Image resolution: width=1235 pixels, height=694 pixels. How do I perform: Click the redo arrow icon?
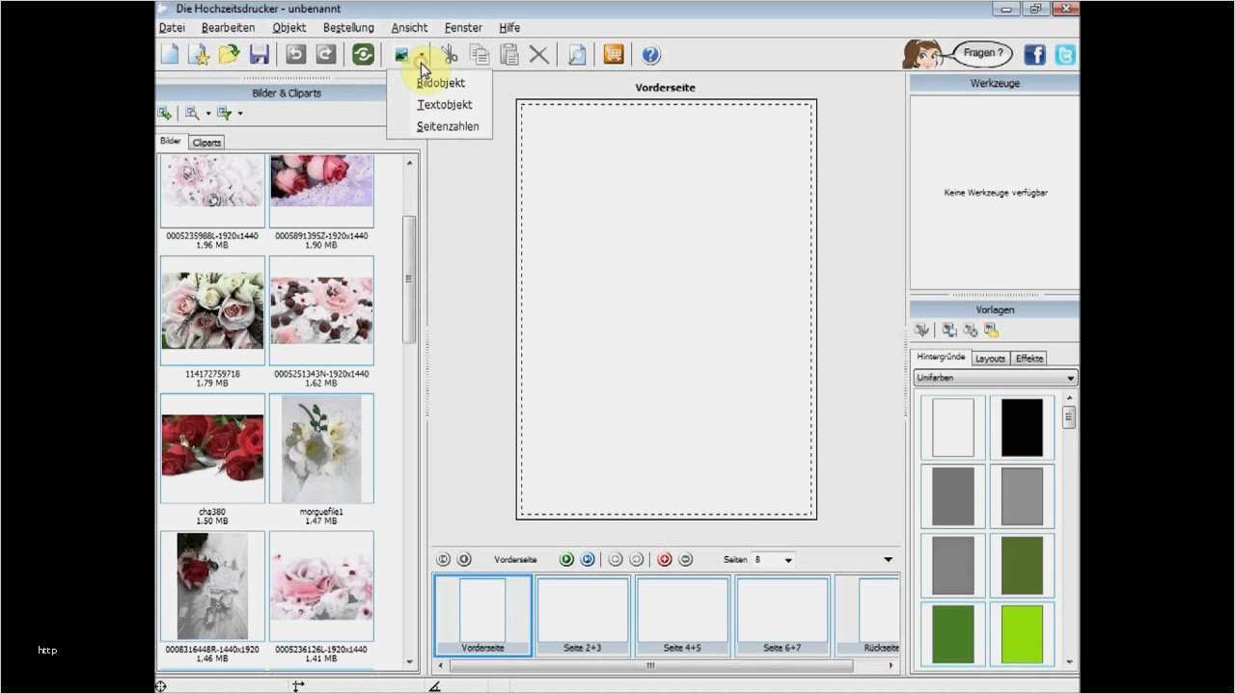pyautogui.click(x=326, y=55)
